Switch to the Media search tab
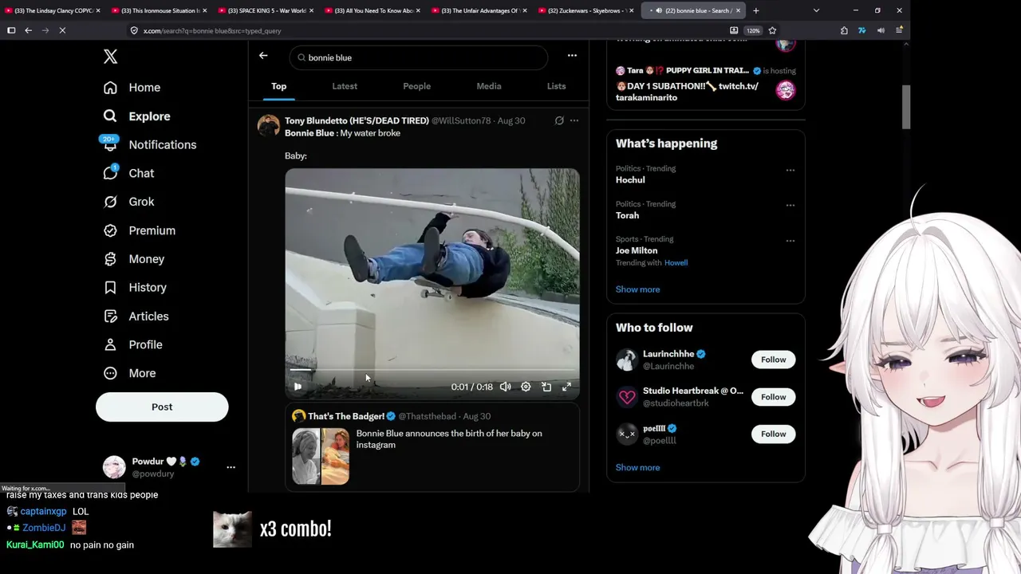Image resolution: width=1021 pixels, height=574 pixels. (489, 86)
